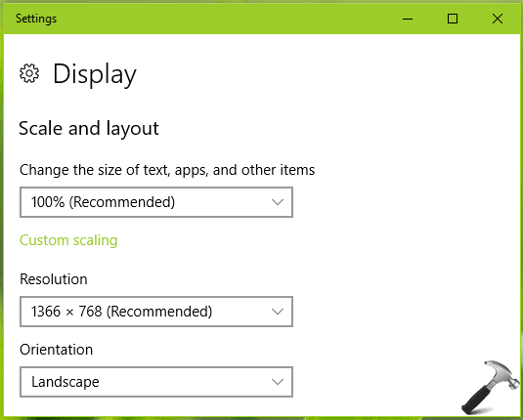Click the Display page heading
This screenshot has height=420, width=523.
[95, 74]
